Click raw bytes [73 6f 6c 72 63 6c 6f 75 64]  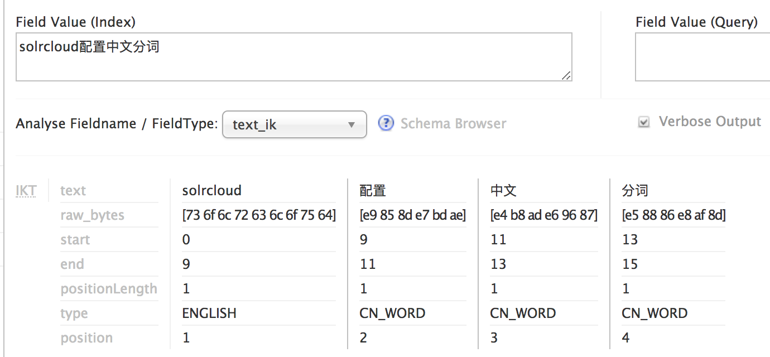pyautogui.click(x=259, y=215)
